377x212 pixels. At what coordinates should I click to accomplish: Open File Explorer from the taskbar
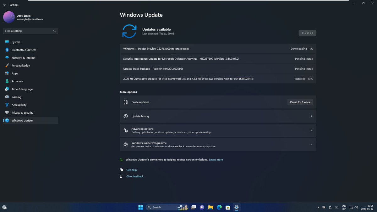pyautogui.click(x=211, y=207)
